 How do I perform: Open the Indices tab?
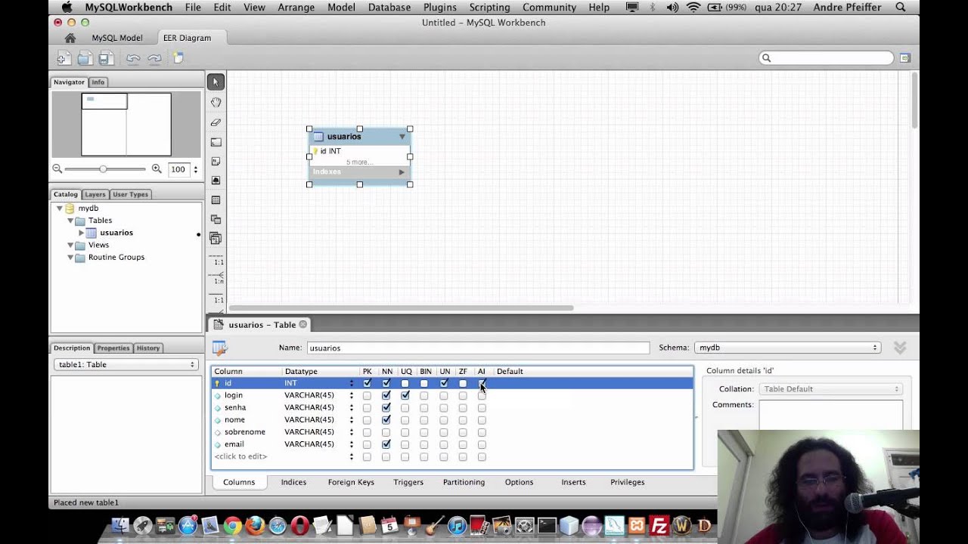[x=293, y=482]
